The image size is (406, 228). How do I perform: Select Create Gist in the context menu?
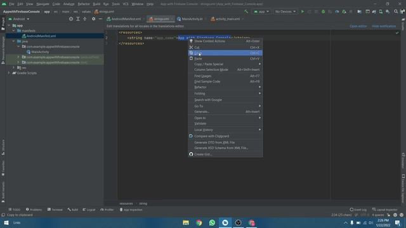225,155
